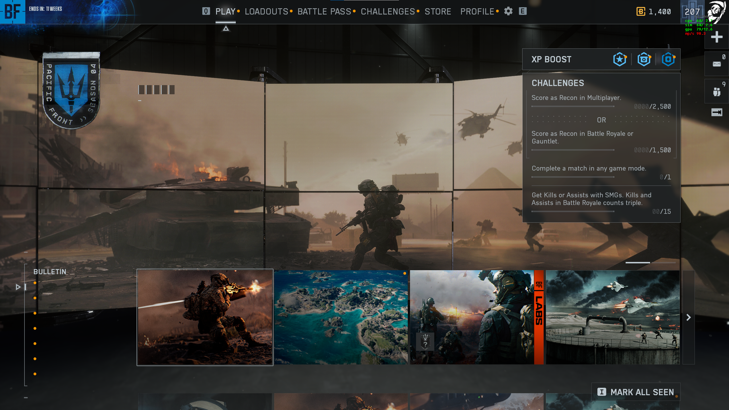Click the "ENDS IN: 11 WEEKS" season timer
729x410 pixels.
point(46,9)
